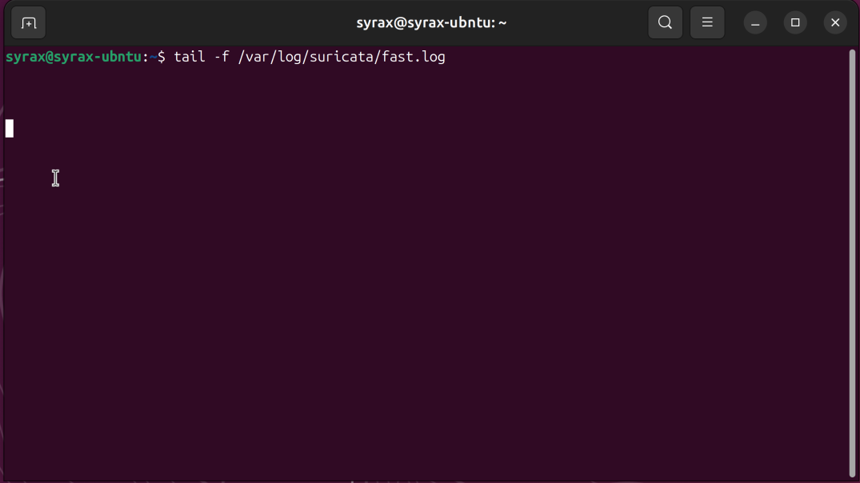Image resolution: width=860 pixels, height=483 pixels.
Task: Click the plus-tab icon in the header bar
Action: [x=28, y=22]
